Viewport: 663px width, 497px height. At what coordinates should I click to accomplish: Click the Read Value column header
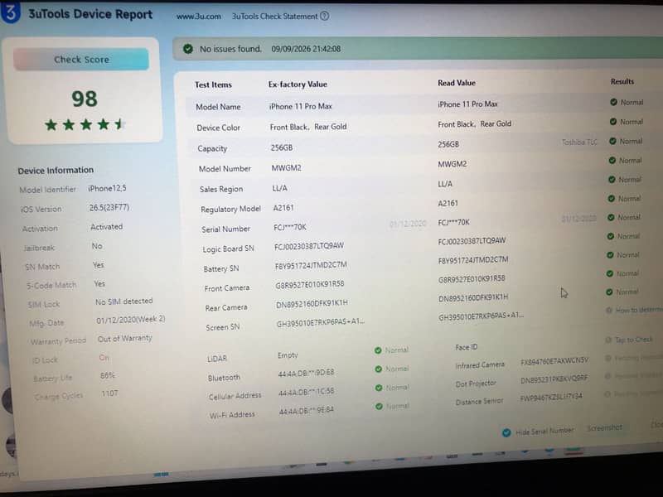[x=457, y=83]
